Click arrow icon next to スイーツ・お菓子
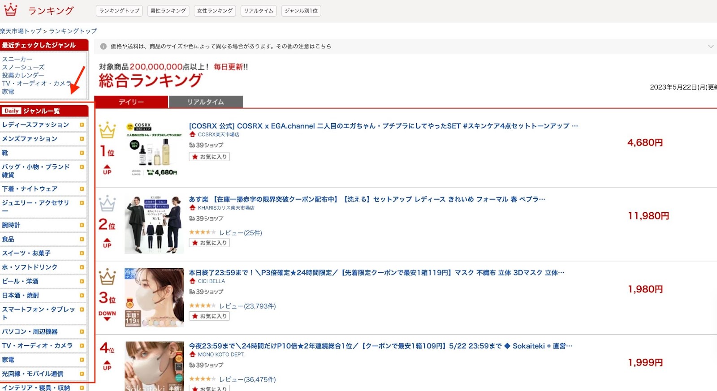 click(x=82, y=253)
